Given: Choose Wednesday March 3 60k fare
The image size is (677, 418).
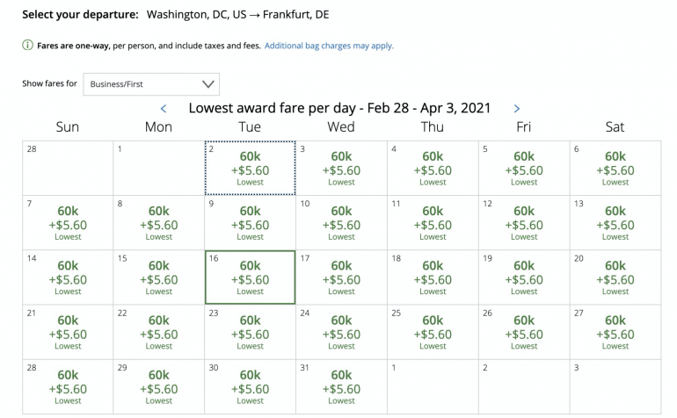Looking at the screenshot, I should tap(341, 169).
